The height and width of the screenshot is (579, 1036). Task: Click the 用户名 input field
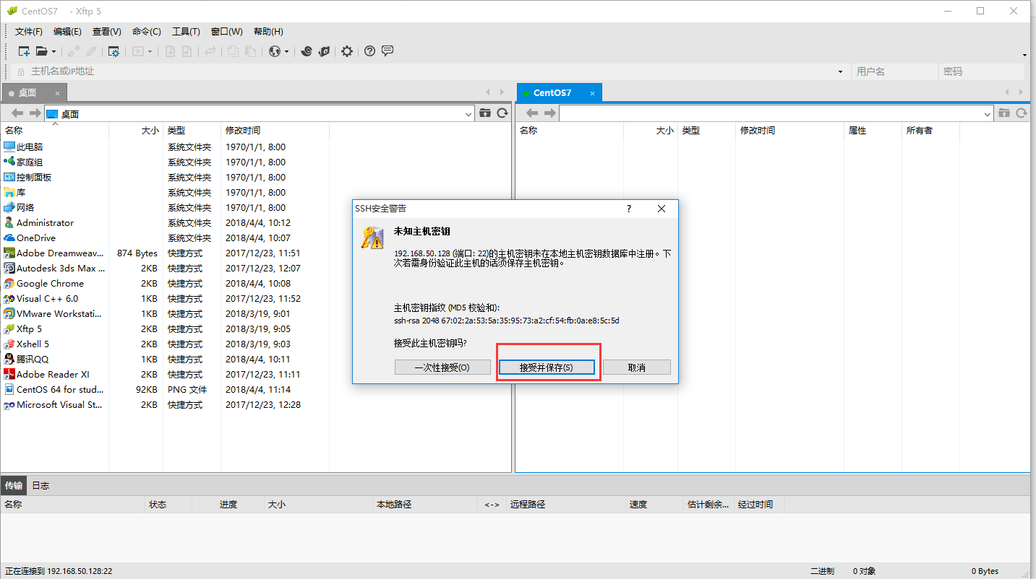point(894,71)
